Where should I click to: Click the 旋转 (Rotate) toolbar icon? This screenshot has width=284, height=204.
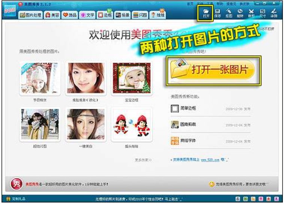pyautogui.click(x=240, y=13)
